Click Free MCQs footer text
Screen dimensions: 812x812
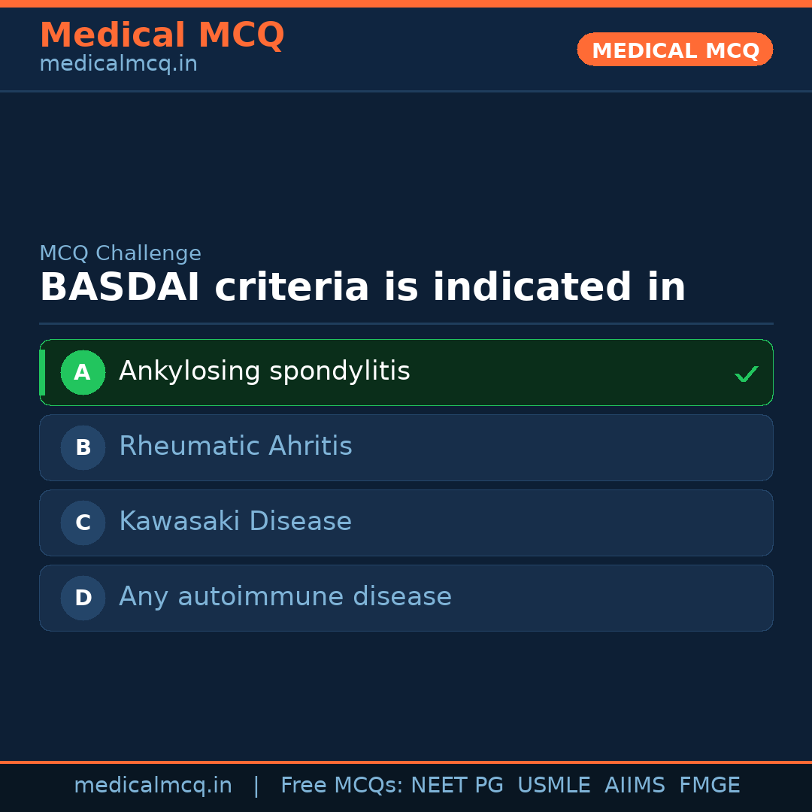pos(342,786)
